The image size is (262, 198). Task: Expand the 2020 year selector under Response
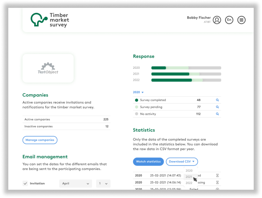tap(138, 92)
